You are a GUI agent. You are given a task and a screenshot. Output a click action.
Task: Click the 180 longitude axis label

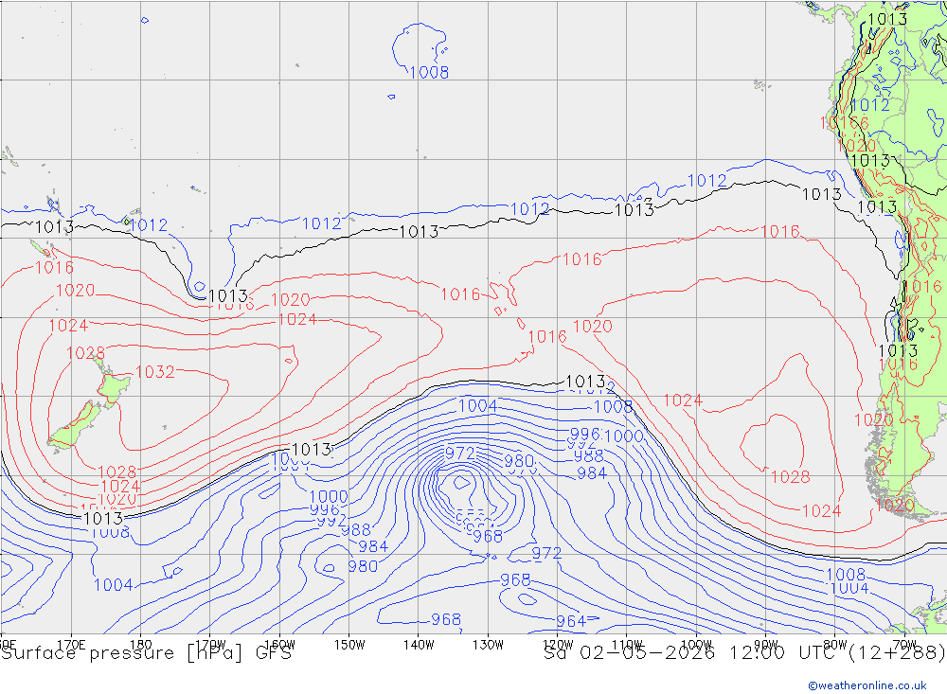pos(141,645)
